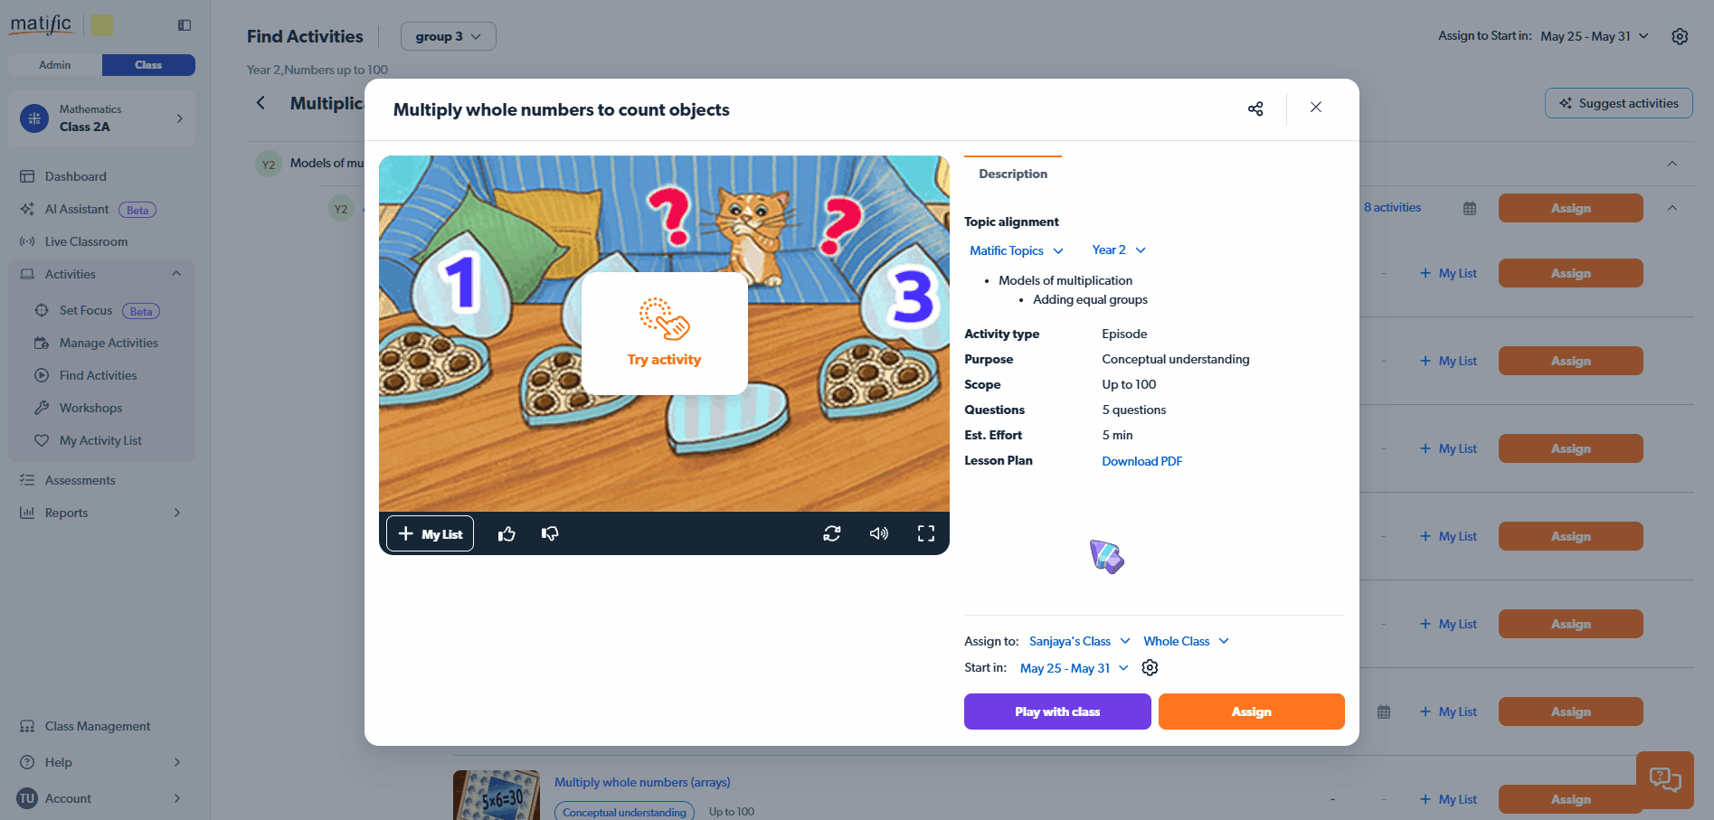Open assignment settings gear next to Start in
This screenshot has height=820, width=1714.
(x=1150, y=668)
